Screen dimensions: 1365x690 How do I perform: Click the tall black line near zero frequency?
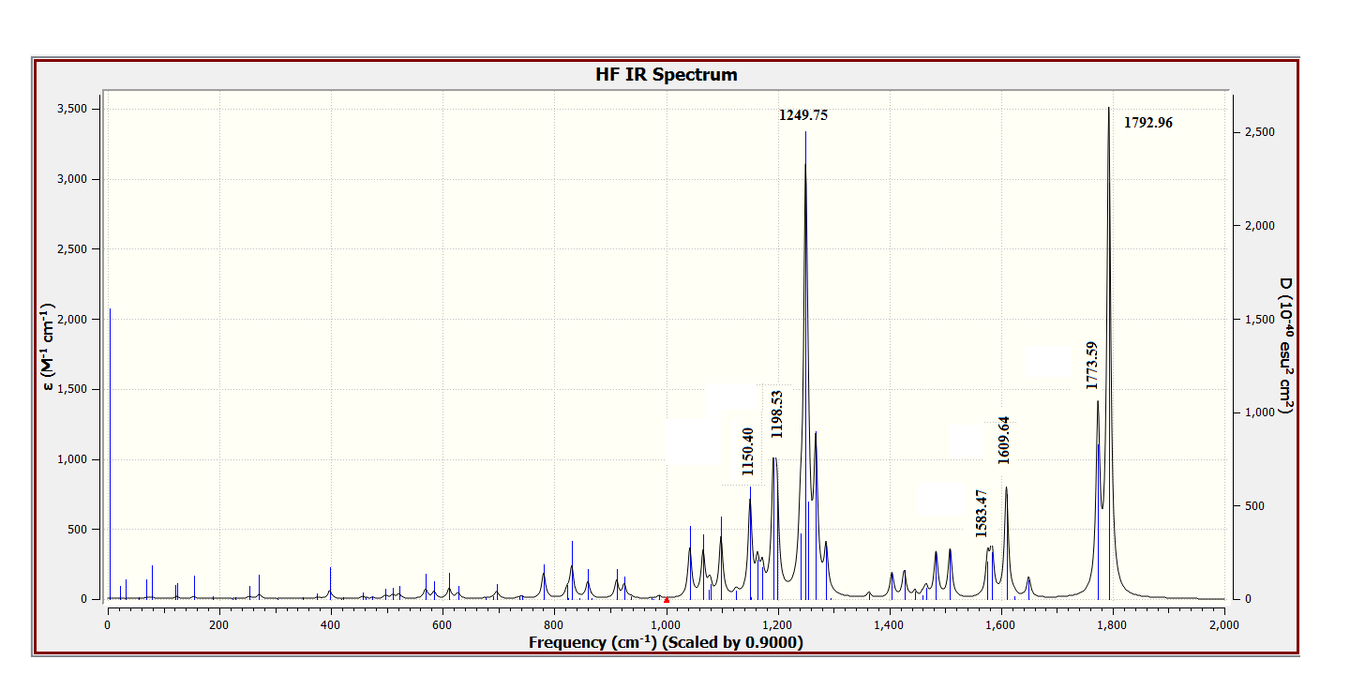click(110, 450)
